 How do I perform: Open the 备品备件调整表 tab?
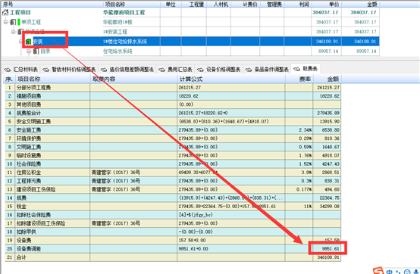[268, 69]
